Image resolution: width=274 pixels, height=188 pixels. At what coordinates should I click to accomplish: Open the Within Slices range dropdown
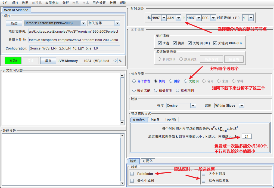(241, 105)
